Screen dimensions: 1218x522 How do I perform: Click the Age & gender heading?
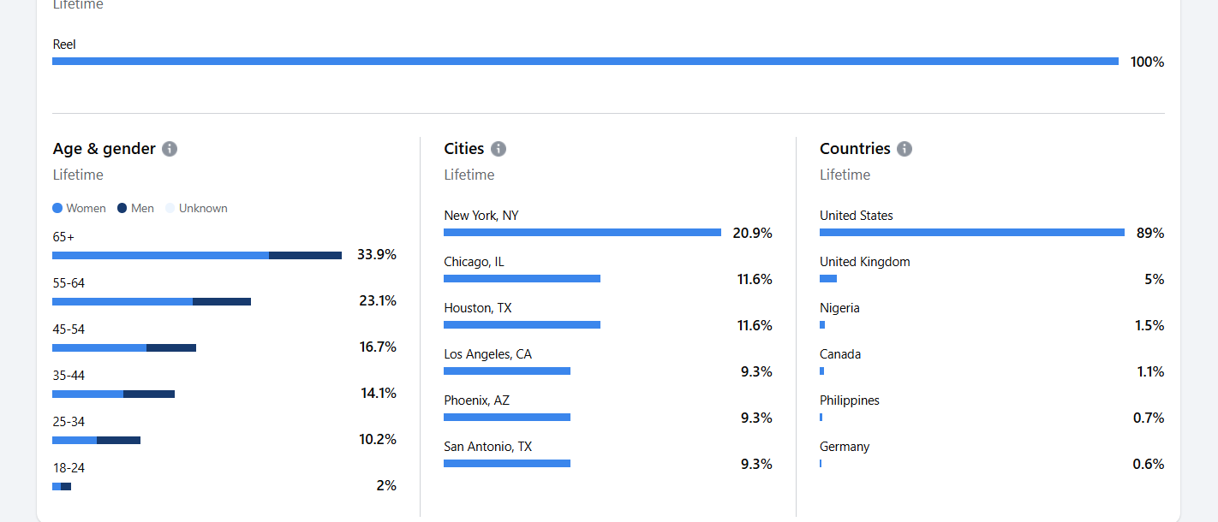[104, 149]
